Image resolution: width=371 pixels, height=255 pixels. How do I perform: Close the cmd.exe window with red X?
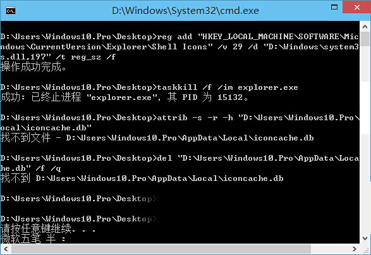(357, 7)
